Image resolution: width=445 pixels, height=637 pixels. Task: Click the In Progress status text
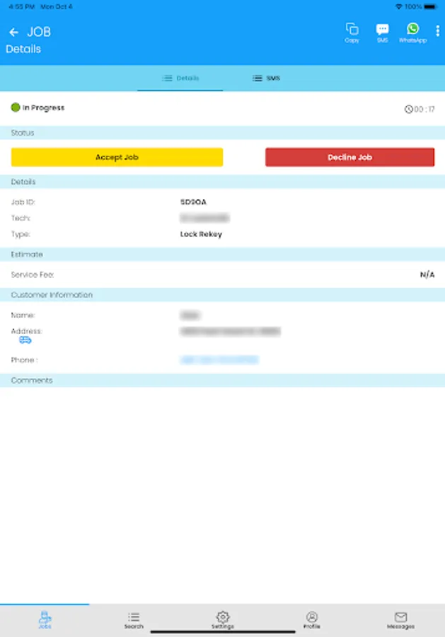tap(43, 108)
